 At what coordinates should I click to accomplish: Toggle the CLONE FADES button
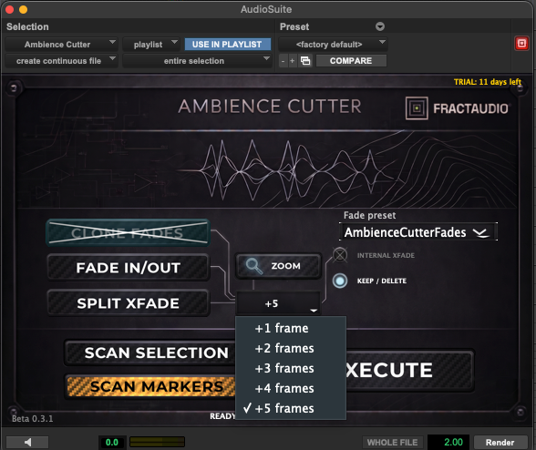(x=129, y=233)
